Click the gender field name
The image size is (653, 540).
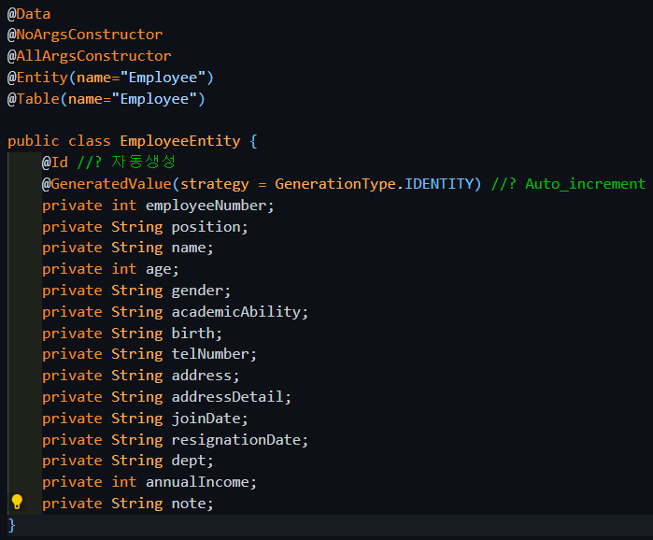pyautogui.click(x=197, y=291)
